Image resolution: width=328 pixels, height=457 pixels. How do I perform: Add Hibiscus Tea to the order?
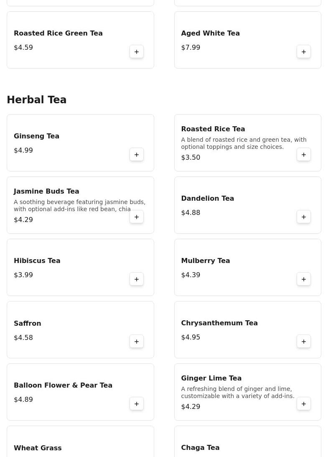[x=137, y=279]
